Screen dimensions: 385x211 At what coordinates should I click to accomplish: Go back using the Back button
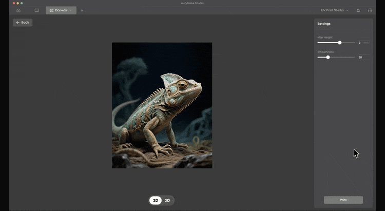[x=23, y=23]
